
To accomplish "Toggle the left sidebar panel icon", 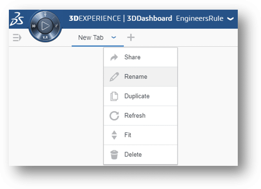I will click(x=17, y=38).
